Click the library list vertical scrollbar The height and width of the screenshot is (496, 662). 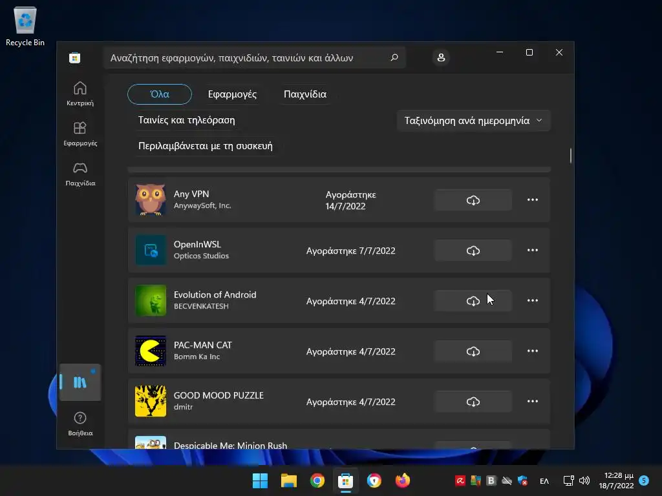pyautogui.click(x=571, y=156)
